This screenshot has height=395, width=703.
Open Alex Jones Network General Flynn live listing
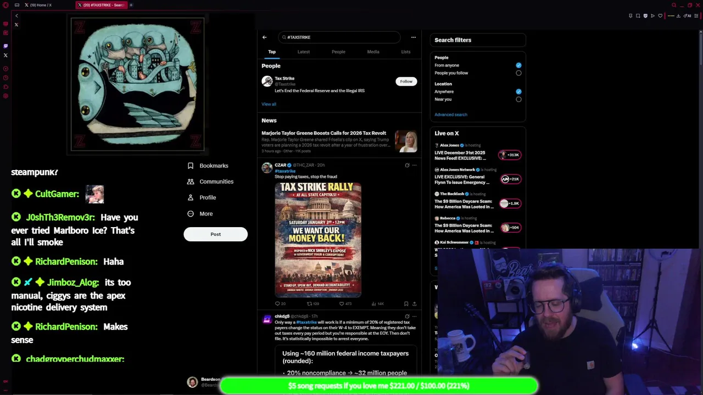(477, 177)
